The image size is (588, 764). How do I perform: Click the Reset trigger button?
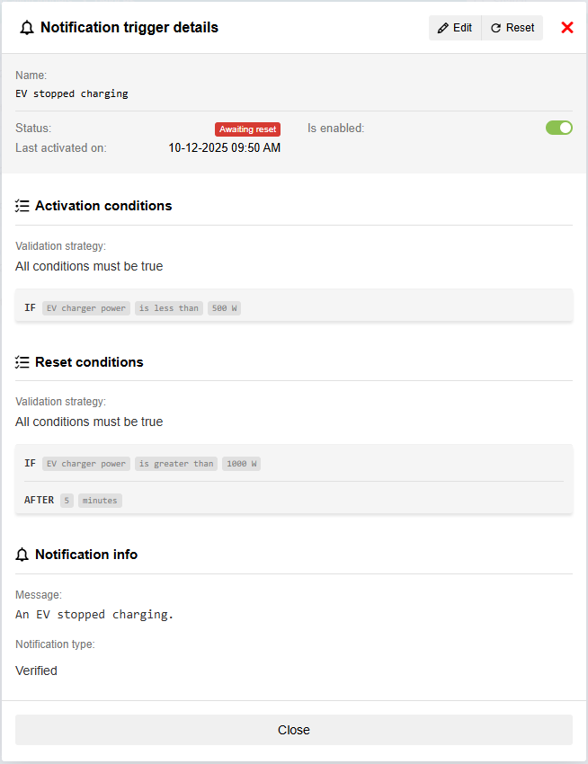pos(512,28)
